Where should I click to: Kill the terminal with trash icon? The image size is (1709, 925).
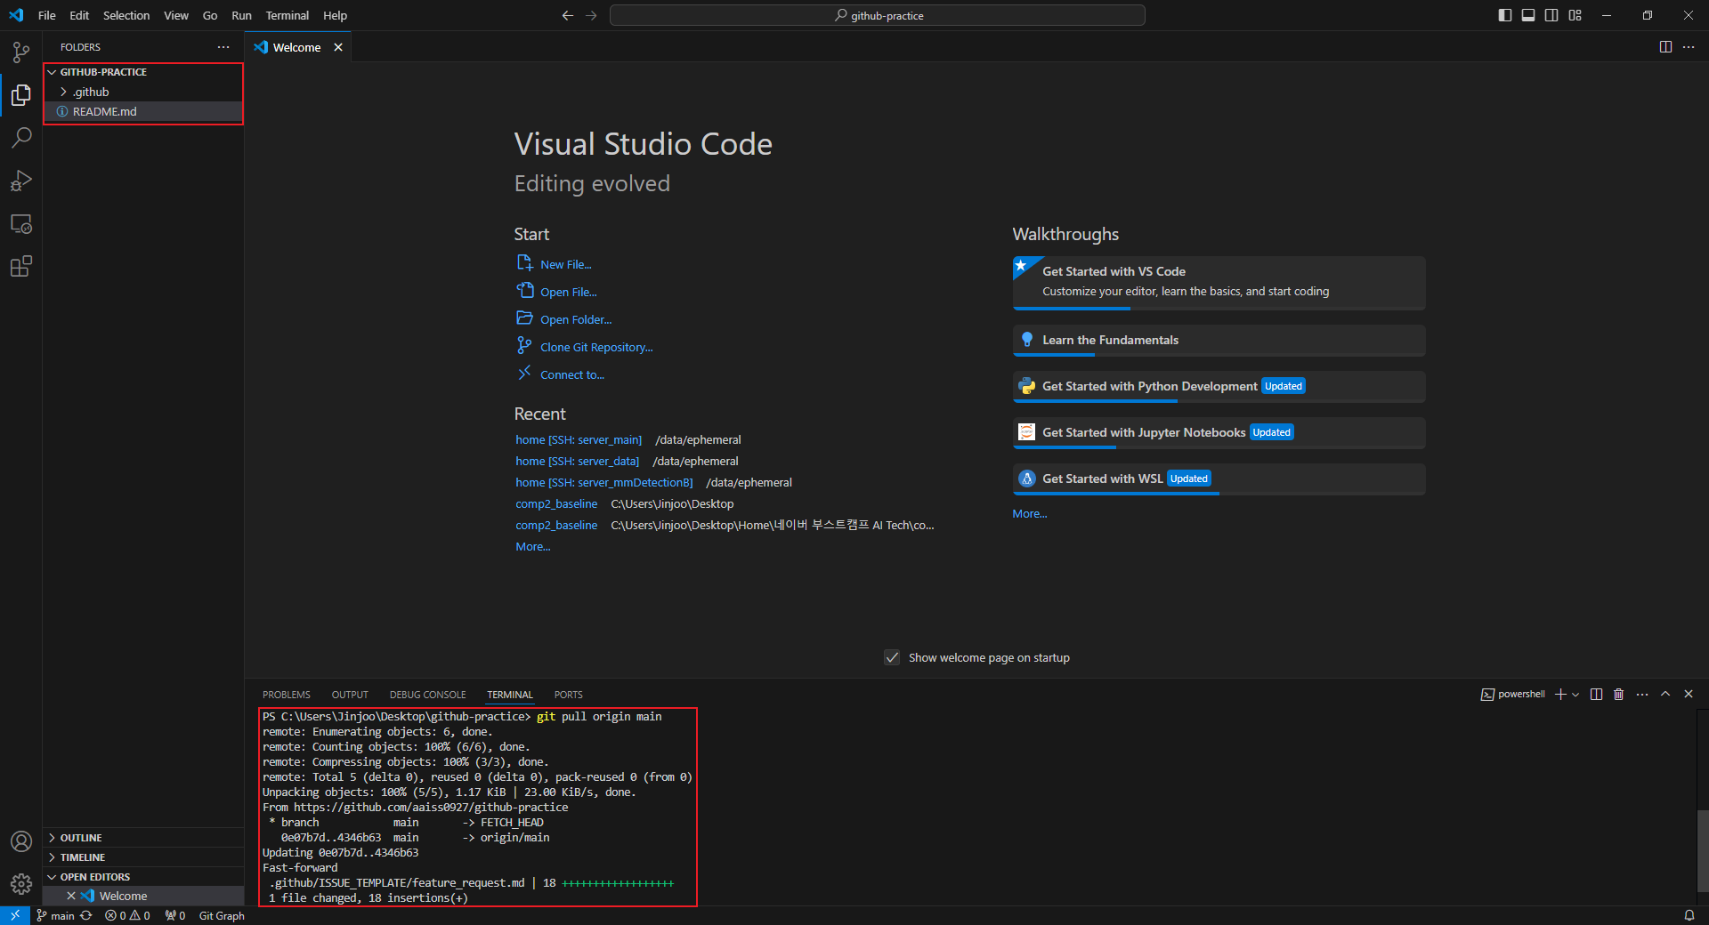(1619, 694)
